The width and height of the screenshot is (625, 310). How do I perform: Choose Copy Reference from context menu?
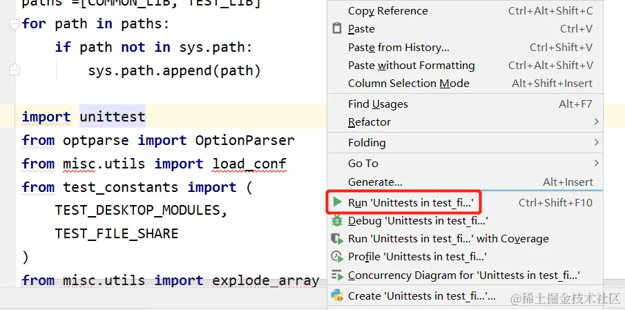pos(465,11)
